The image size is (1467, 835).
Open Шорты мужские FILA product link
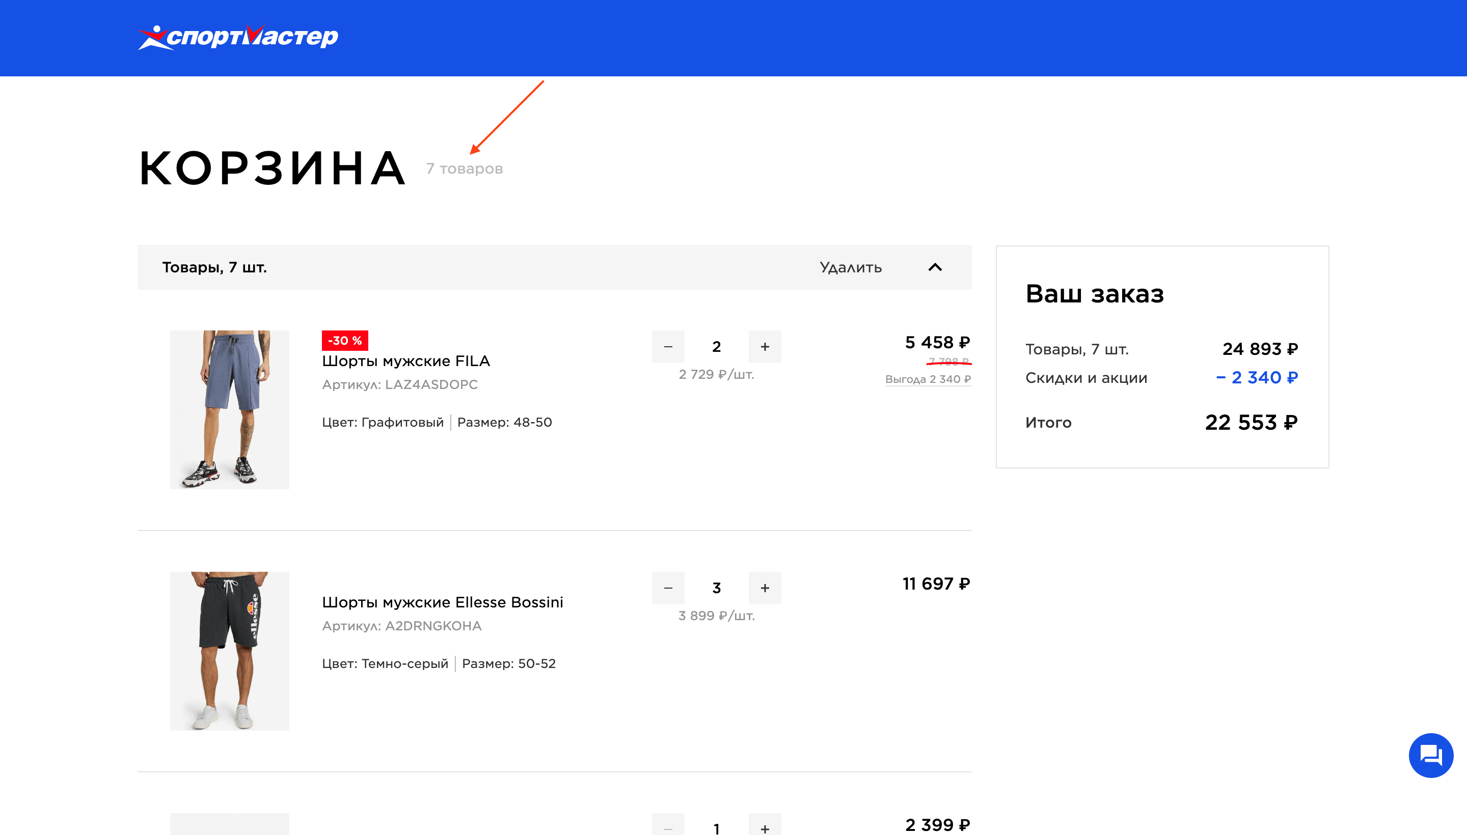(x=405, y=360)
